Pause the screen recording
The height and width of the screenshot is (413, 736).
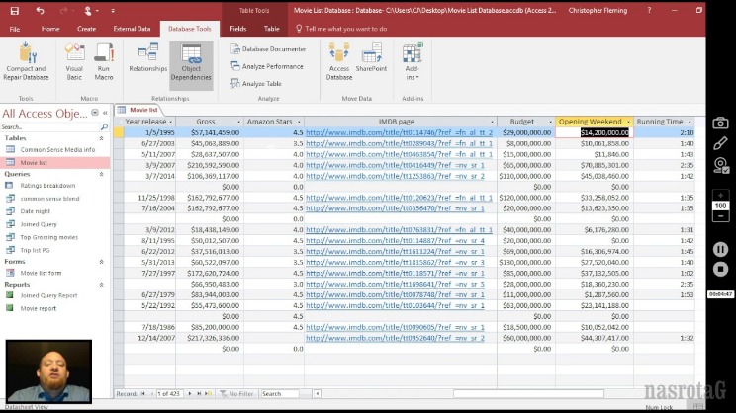click(x=720, y=249)
